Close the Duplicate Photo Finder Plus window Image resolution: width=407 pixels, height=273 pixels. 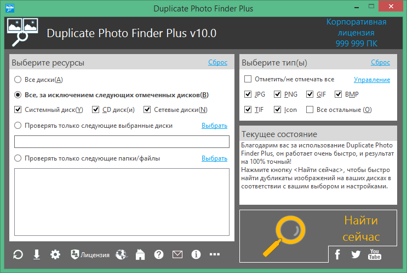point(391,6)
